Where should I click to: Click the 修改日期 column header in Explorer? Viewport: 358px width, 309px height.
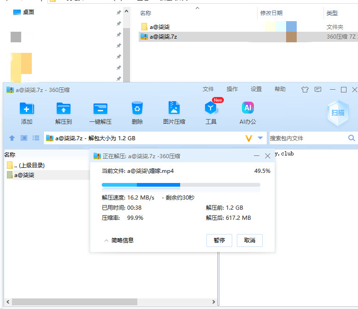click(x=271, y=13)
